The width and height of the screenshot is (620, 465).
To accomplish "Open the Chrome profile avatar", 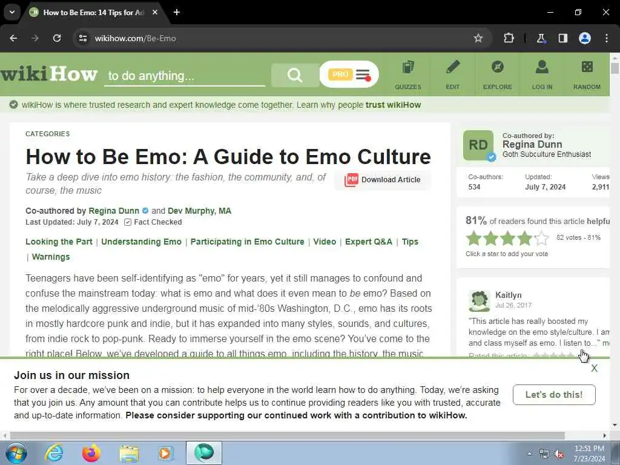I will click(585, 38).
